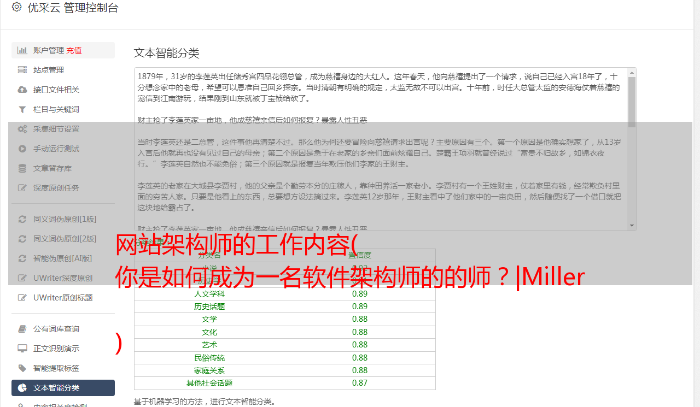The width and height of the screenshot is (700, 407).
Task: Click the text area scrollbar down arrow
Action: point(632,226)
